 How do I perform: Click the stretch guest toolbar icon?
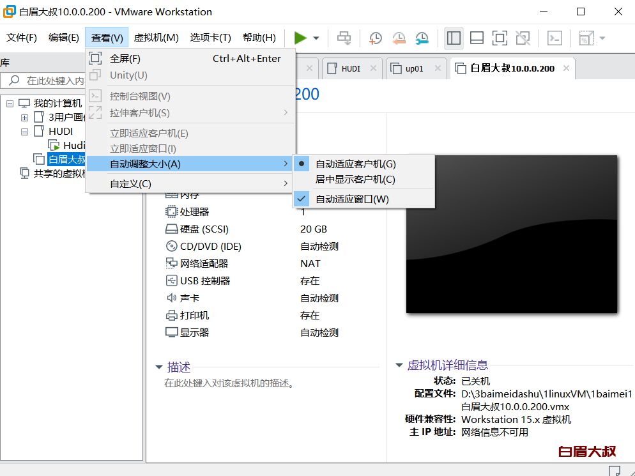click(x=586, y=38)
